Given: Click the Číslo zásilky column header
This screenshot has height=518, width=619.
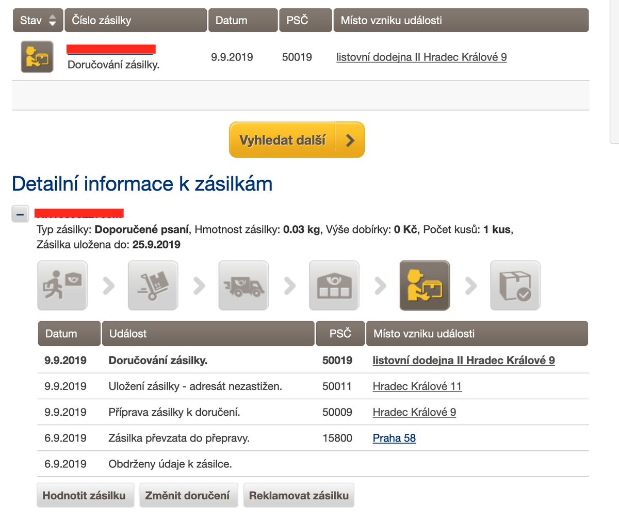Looking at the screenshot, I should point(136,21).
